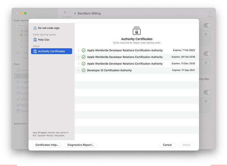Open Certificates Help
The height and width of the screenshot is (166, 227).
click(x=47, y=145)
